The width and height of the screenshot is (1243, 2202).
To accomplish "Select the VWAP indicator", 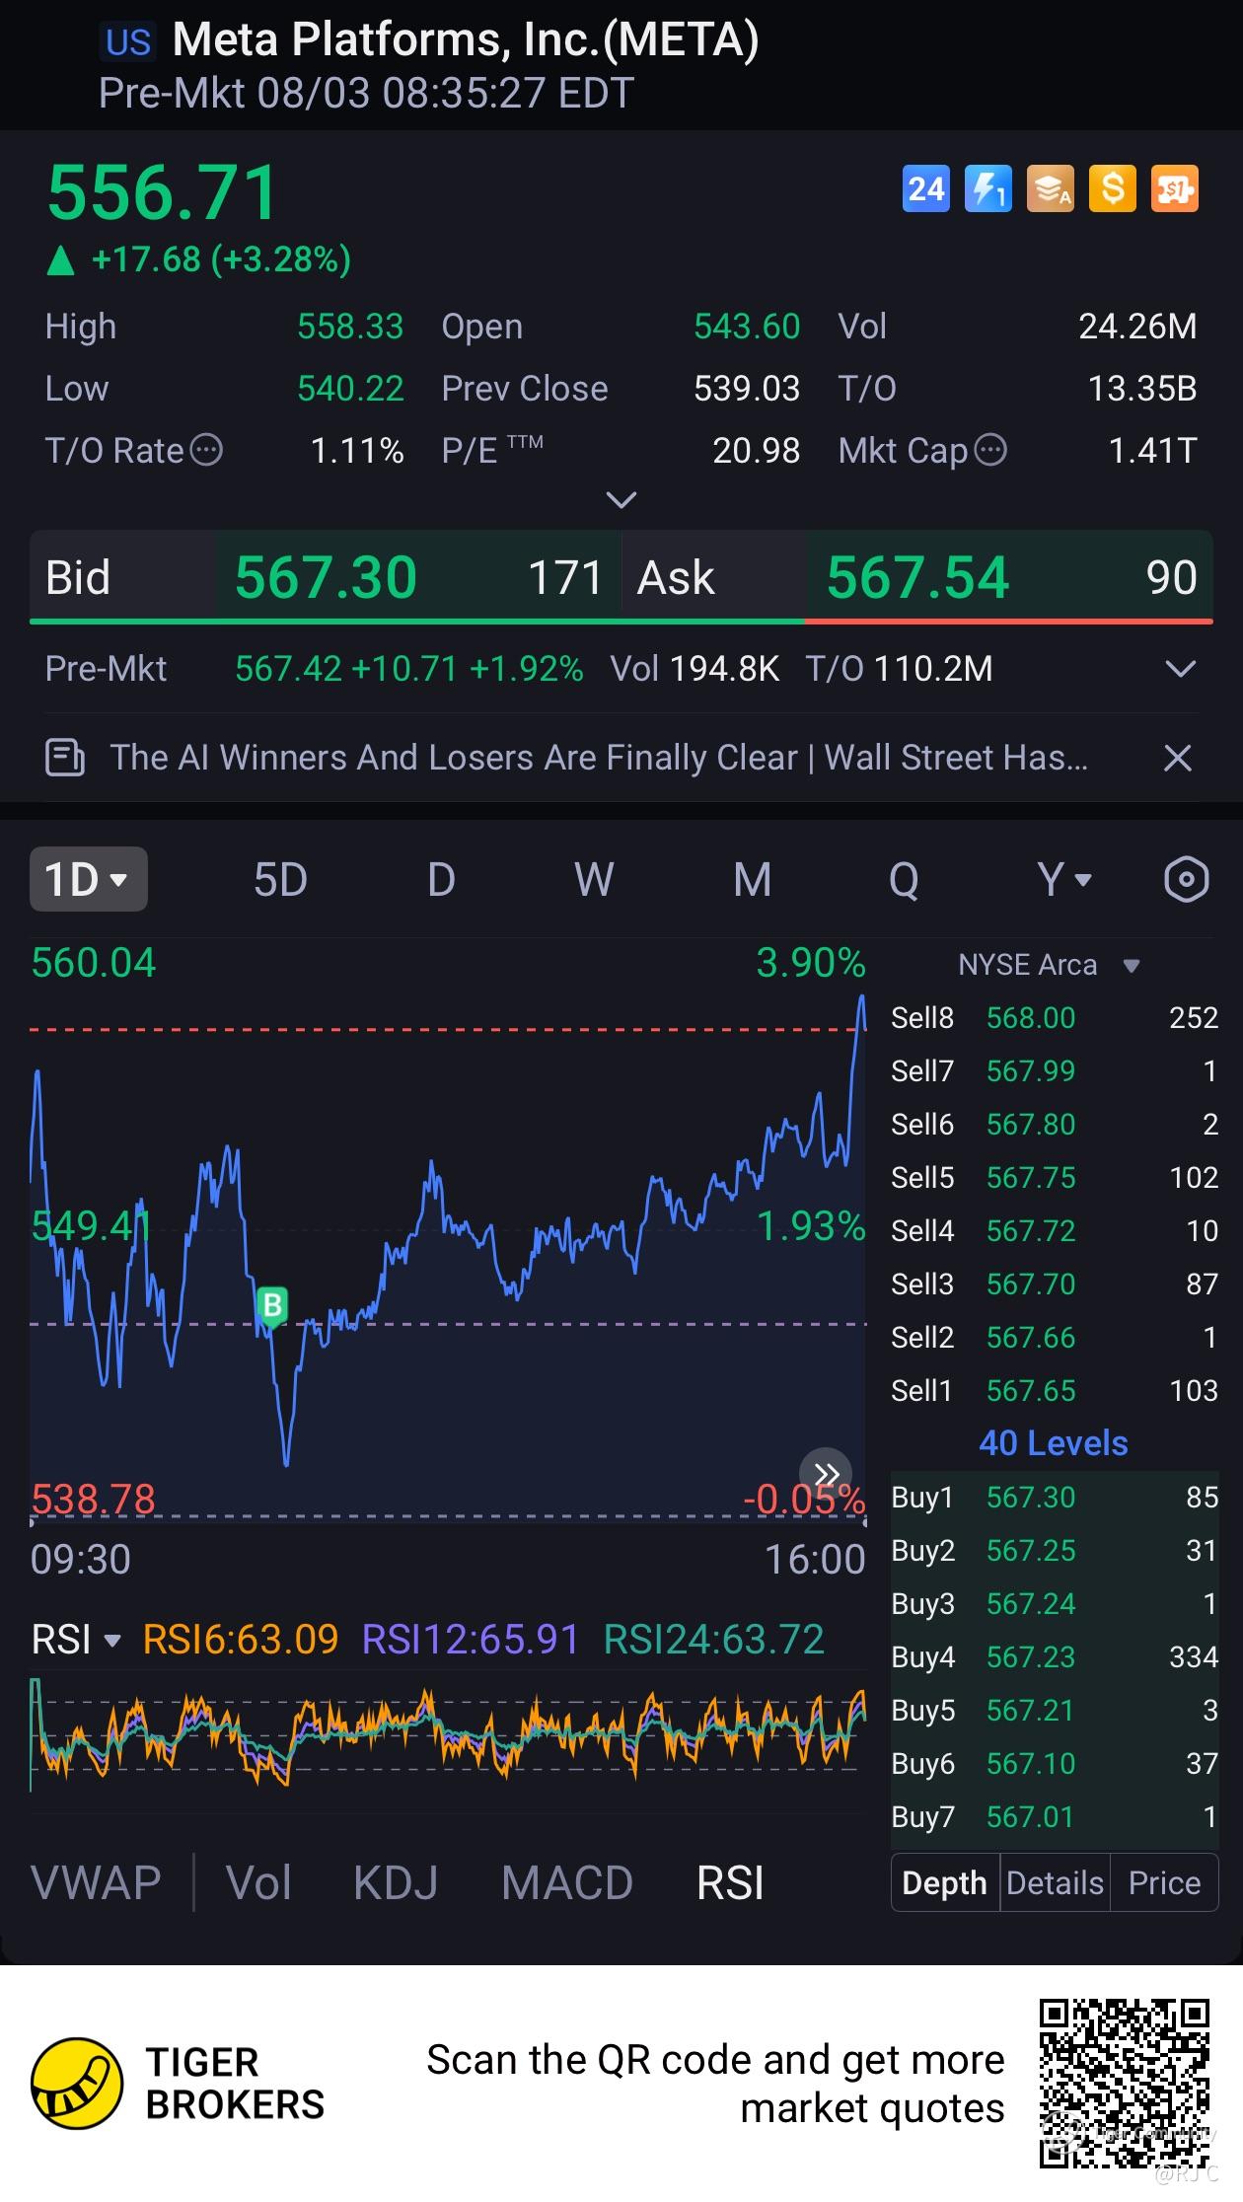I will pos(96,1882).
